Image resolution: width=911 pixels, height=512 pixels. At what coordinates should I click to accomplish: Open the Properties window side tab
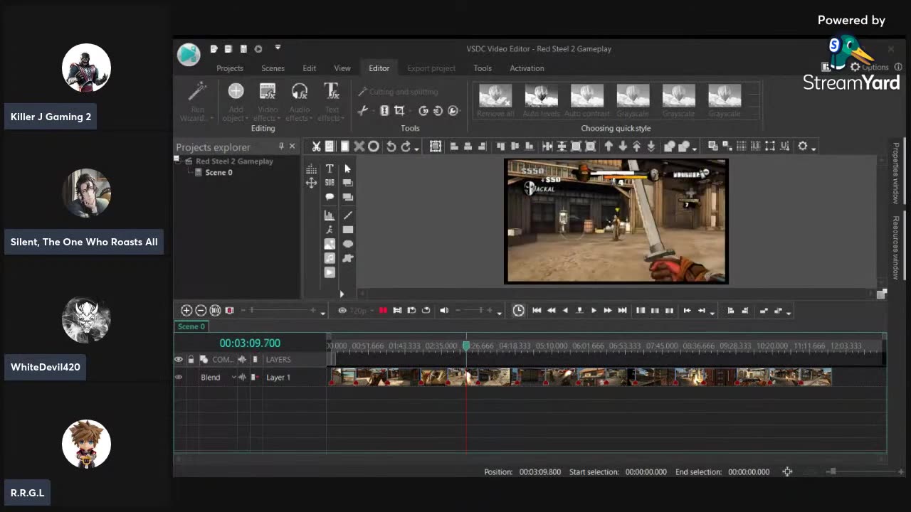[896, 173]
